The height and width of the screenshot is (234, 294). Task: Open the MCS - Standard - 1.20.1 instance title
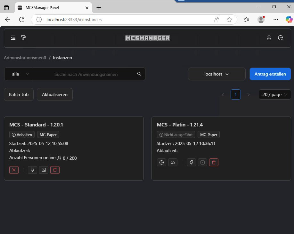[x=36, y=125]
